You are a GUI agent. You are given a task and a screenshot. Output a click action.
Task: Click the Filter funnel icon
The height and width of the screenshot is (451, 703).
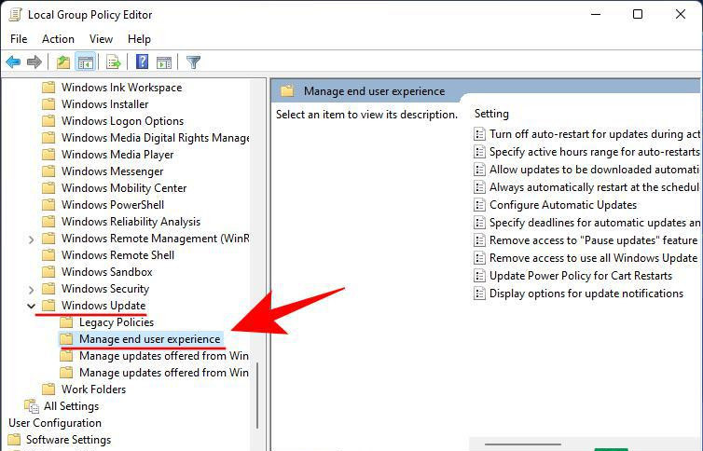193,62
